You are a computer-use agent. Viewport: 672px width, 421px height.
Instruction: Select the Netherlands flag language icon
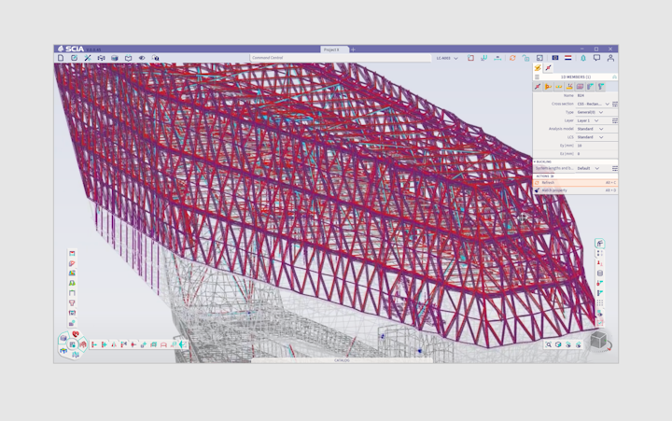pyautogui.click(x=568, y=58)
